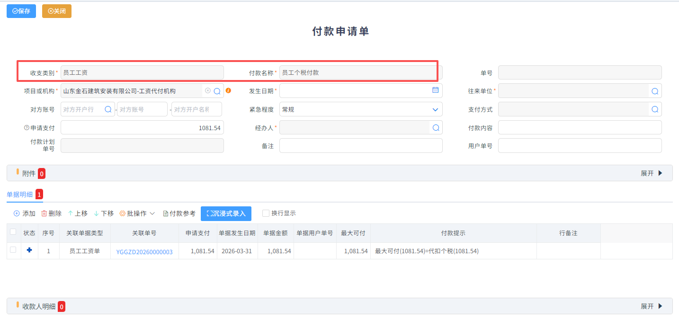Expand the 附件 panel with 展开
This screenshot has width=679, height=328.
pos(652,173)
